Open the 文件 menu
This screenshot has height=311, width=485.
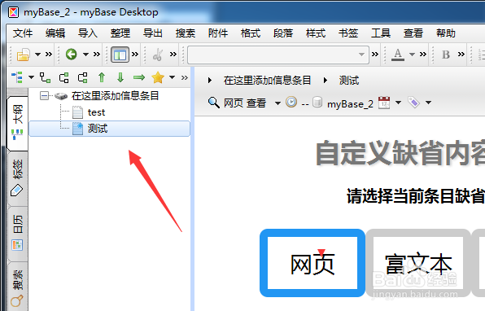pyautogui.click(x=23, y=33)
